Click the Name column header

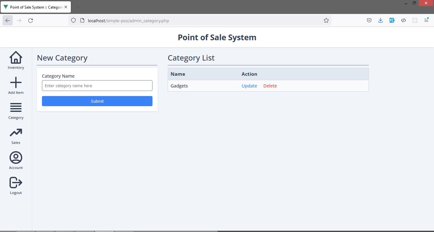[178, 74]
